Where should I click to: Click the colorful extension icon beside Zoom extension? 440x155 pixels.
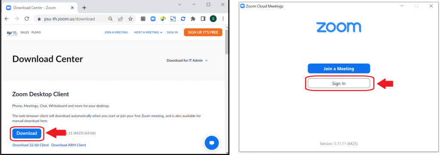click(x=163, y=19)
